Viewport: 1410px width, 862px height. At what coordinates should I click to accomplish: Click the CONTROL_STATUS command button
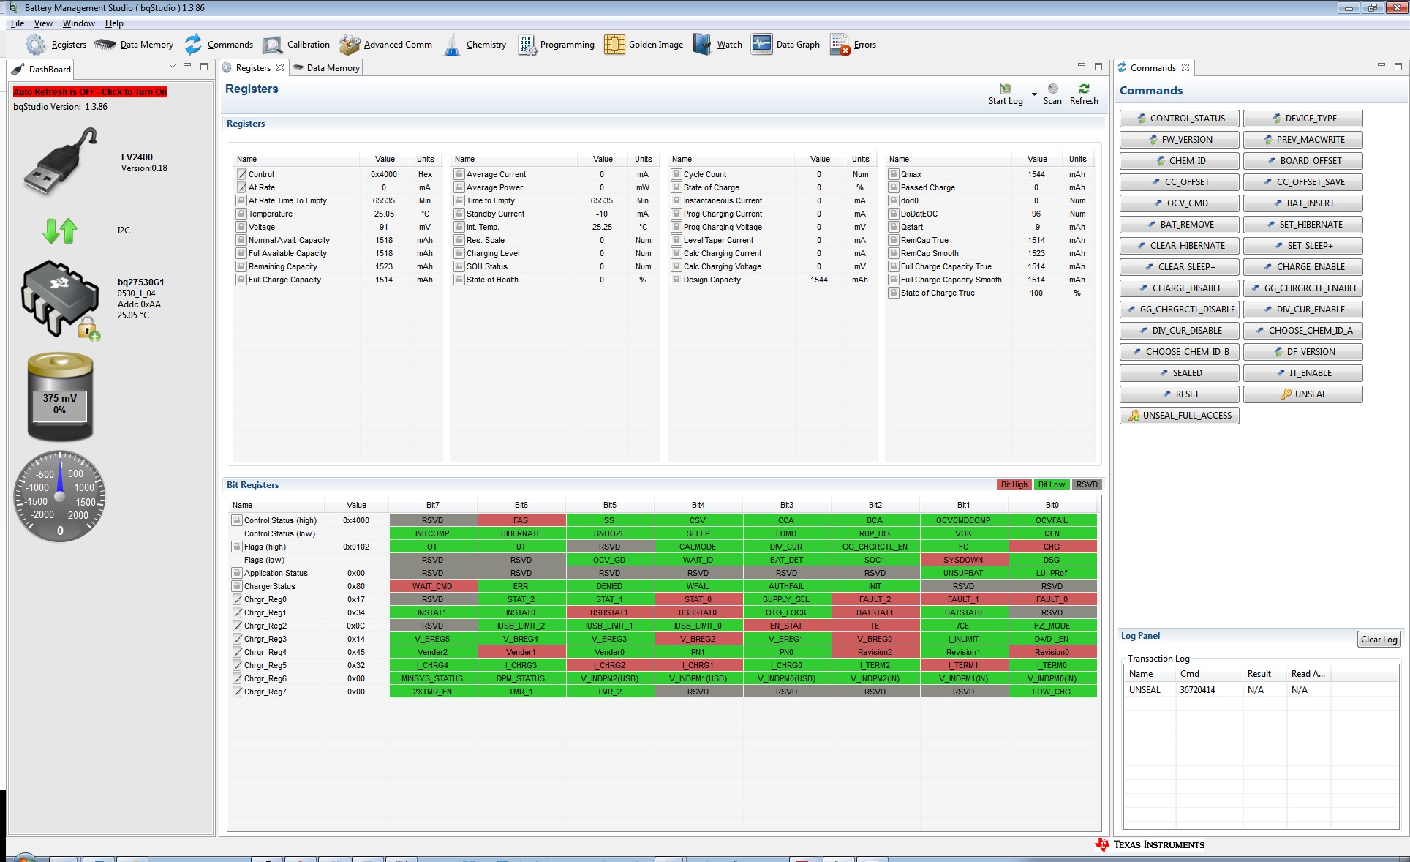1179,119
